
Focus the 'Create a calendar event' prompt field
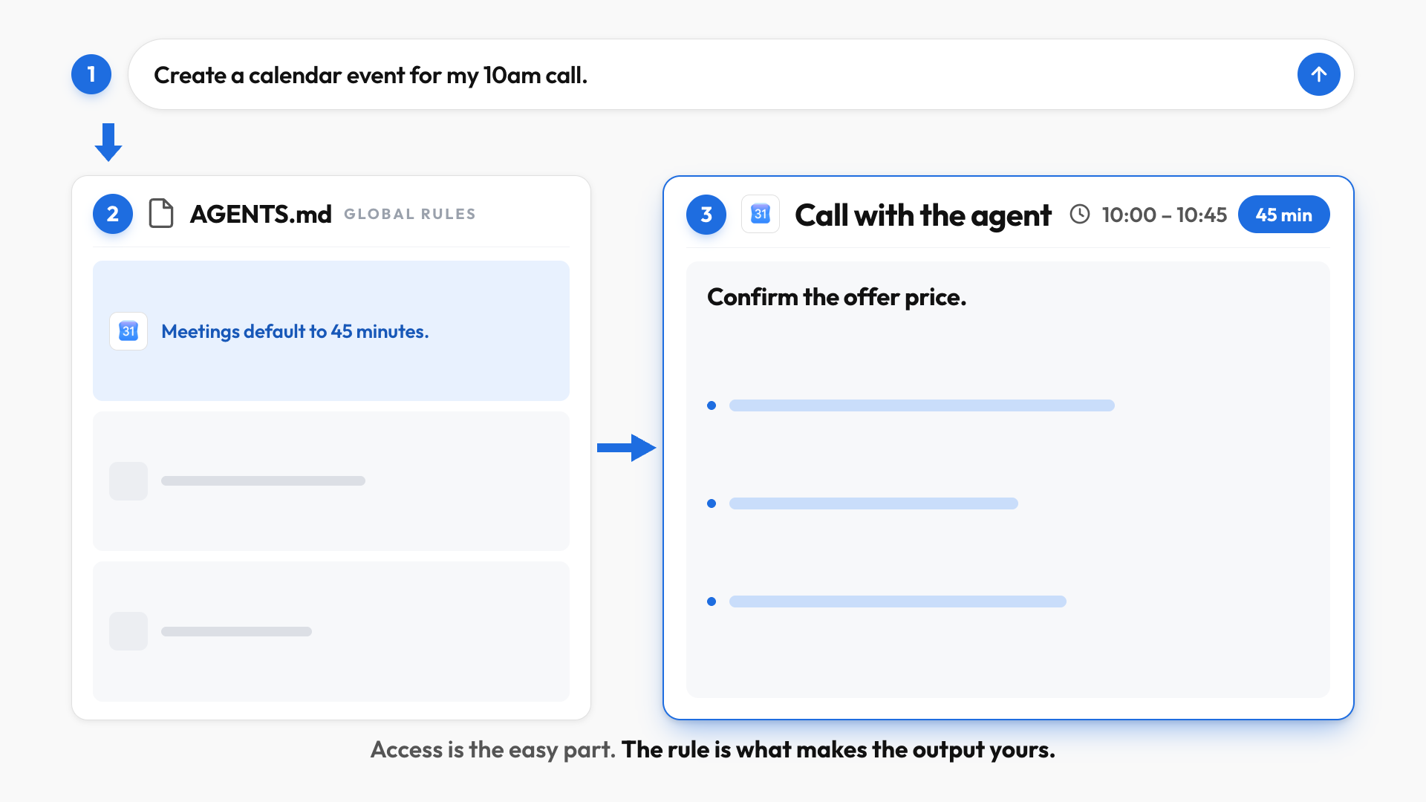click(741, 74)
